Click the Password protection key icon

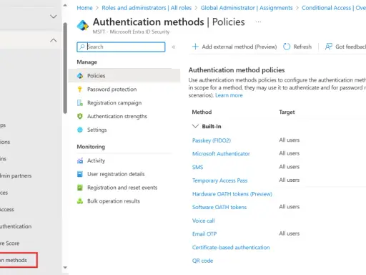pos(80,90)
